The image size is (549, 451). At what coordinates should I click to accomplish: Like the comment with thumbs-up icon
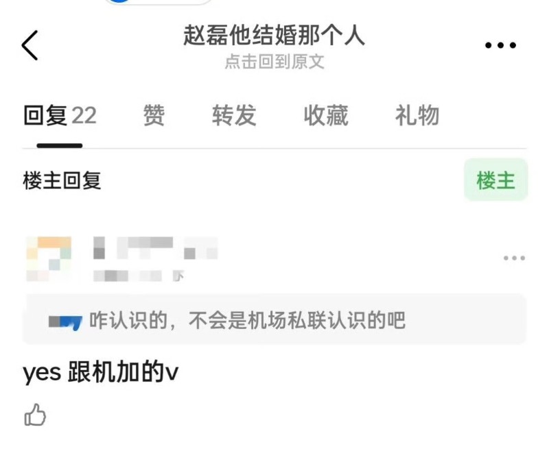[x=35, y=415]
